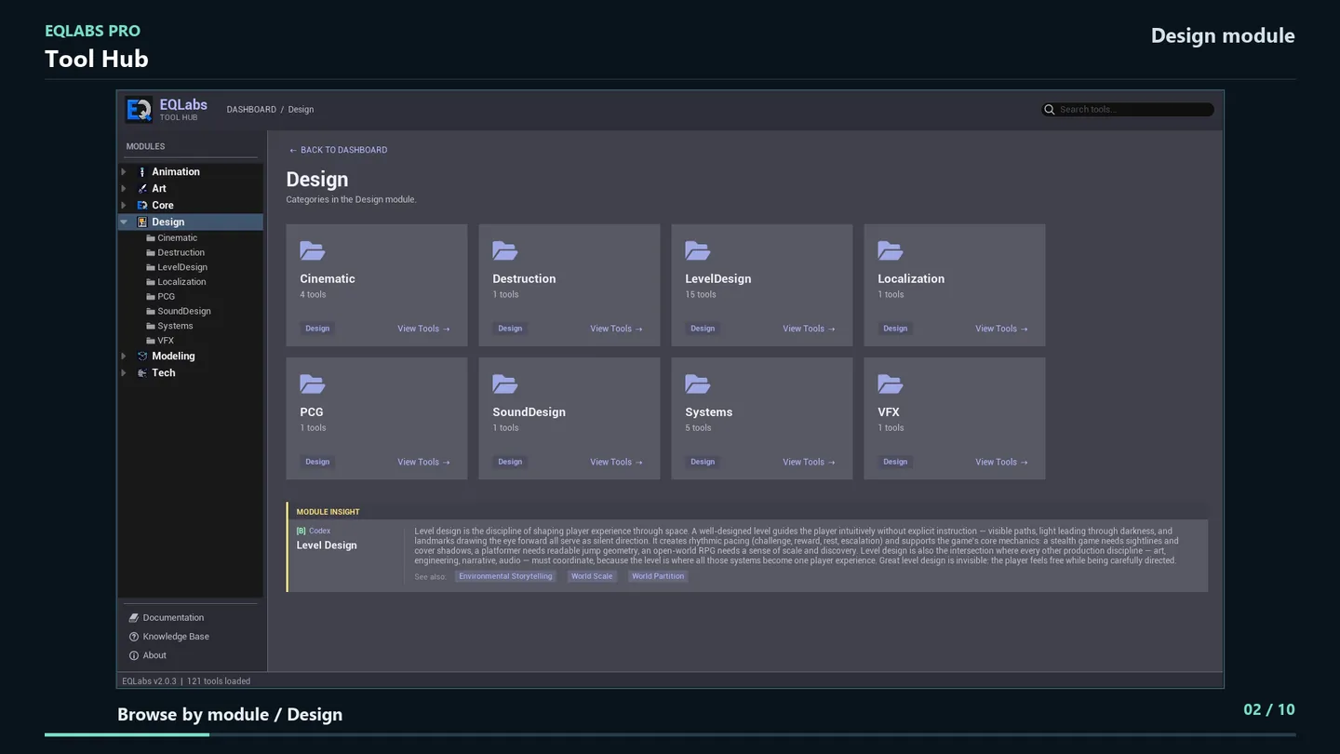1340x754 pixels.
Task: Click the Core module icon
Action: tap(142, 206)
